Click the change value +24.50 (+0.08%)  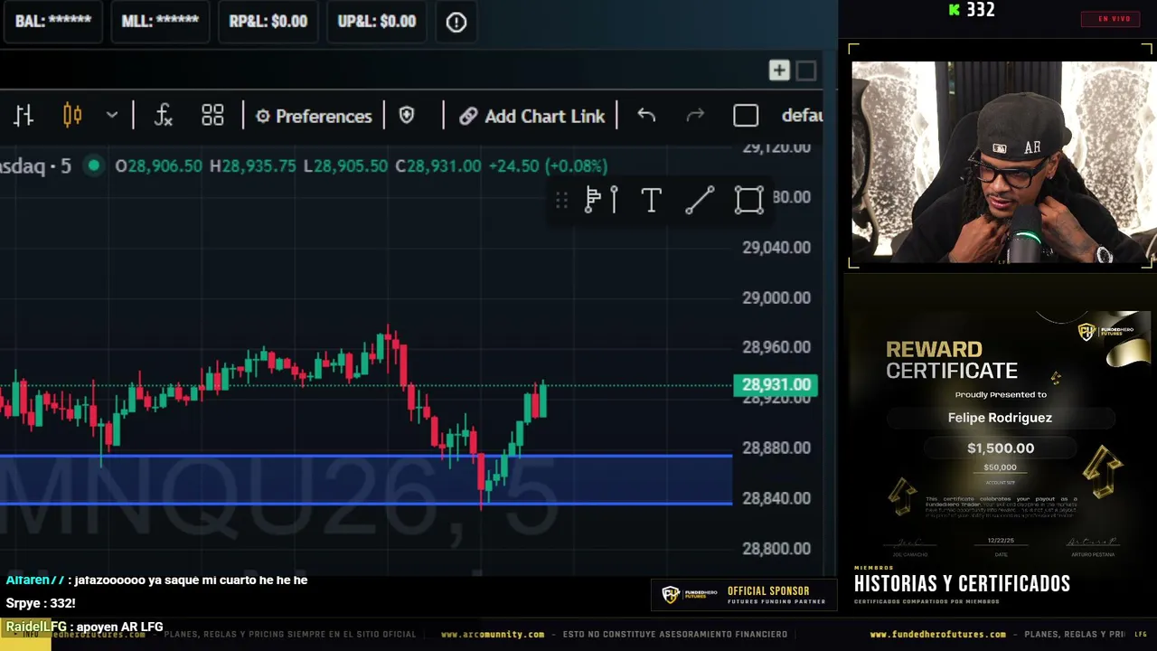tap(548, 165)
